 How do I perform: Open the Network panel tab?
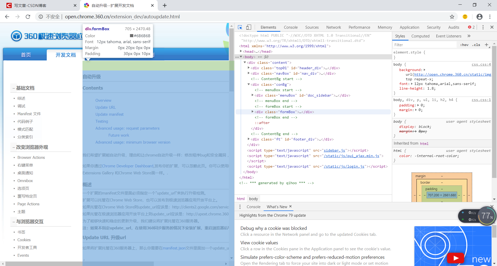coord(334,27)
